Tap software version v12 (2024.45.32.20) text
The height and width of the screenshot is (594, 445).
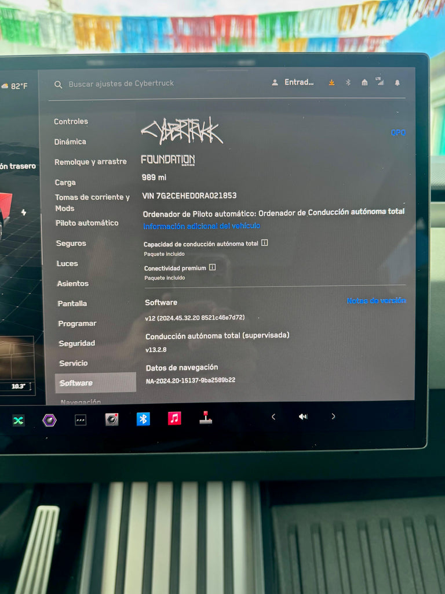pos(195,318)
